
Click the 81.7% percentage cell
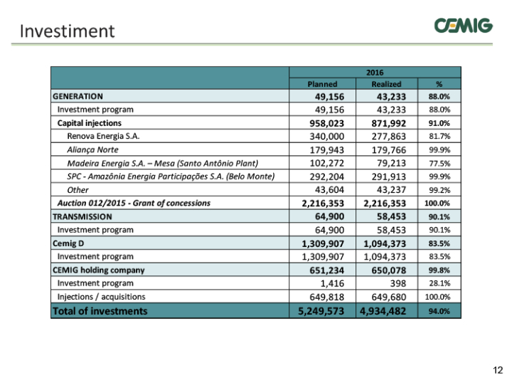pyautogui.click(x=439, y=137)
